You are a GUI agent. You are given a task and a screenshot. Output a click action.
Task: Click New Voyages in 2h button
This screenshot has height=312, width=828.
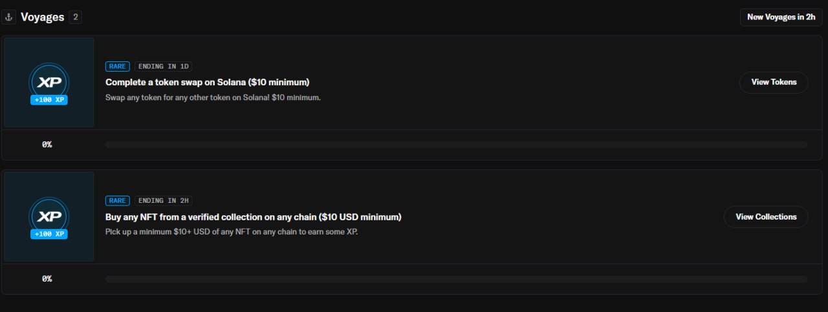coord(781,17)
